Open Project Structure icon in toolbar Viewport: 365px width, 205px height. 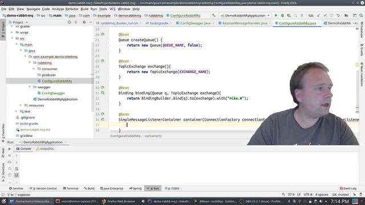(x=346, y=15)
